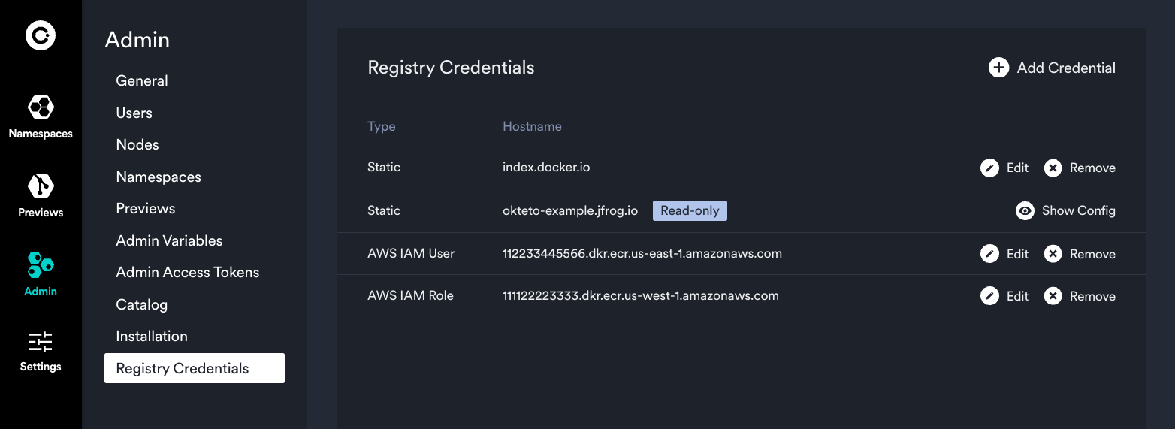
Task: Click pencil icon for AWS IAM Role row
Action: (989, 296)
